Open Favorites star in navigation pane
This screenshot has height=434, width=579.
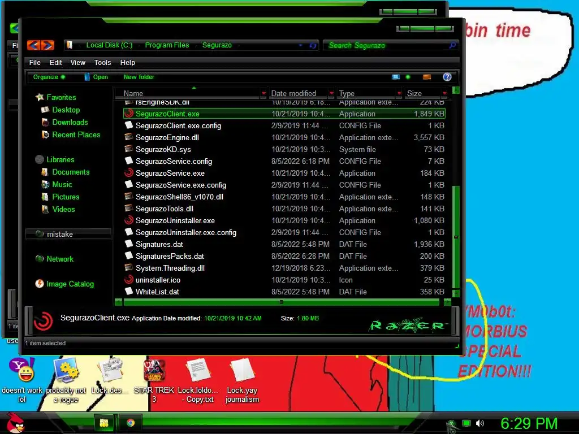click(40, 97)
